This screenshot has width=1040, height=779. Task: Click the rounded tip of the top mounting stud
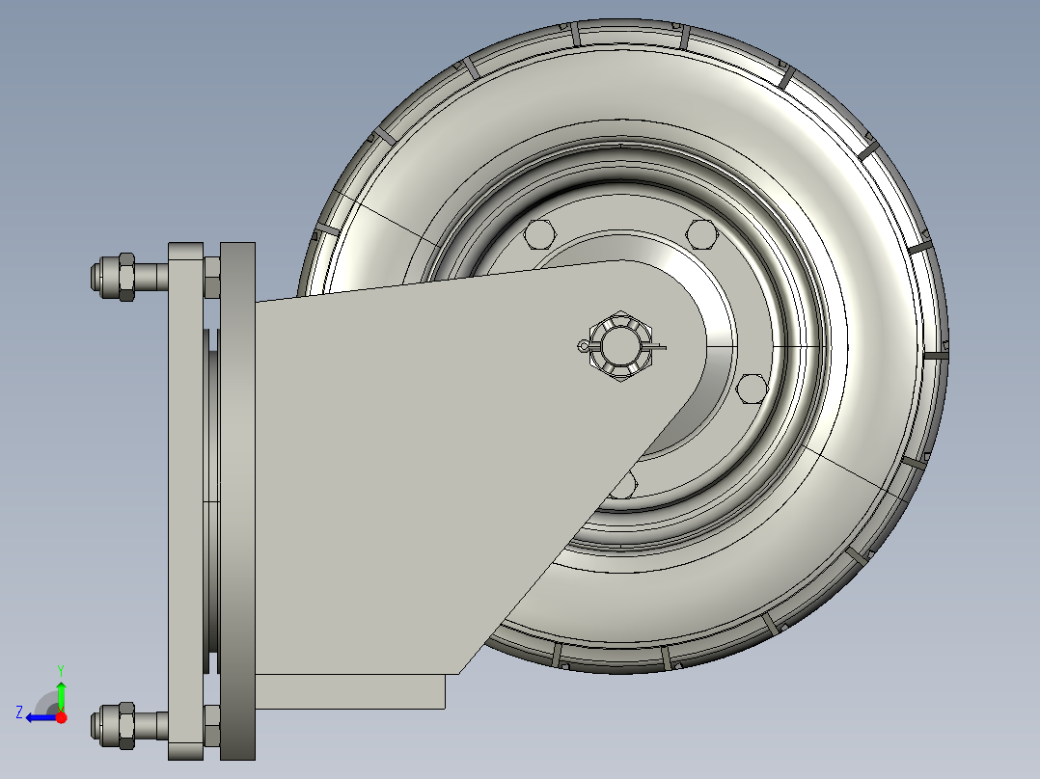point(95,277)
